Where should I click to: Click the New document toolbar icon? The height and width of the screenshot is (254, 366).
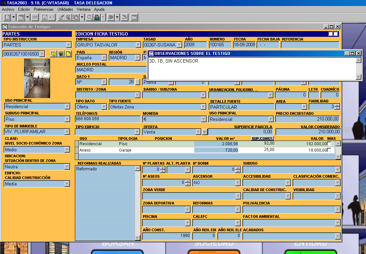[7, 17]
